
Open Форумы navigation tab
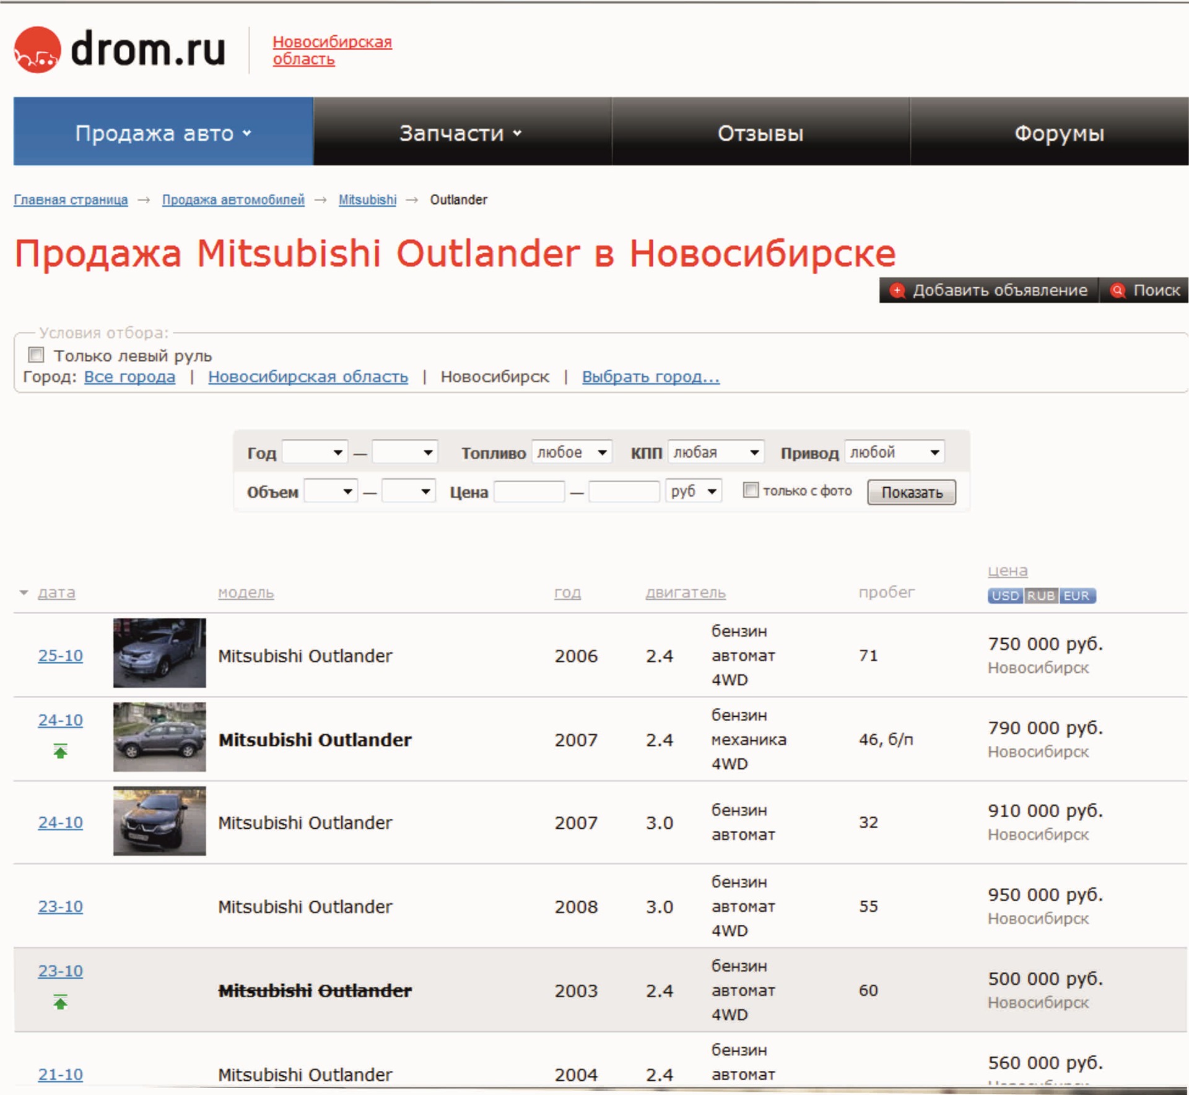coord(1050,131)
